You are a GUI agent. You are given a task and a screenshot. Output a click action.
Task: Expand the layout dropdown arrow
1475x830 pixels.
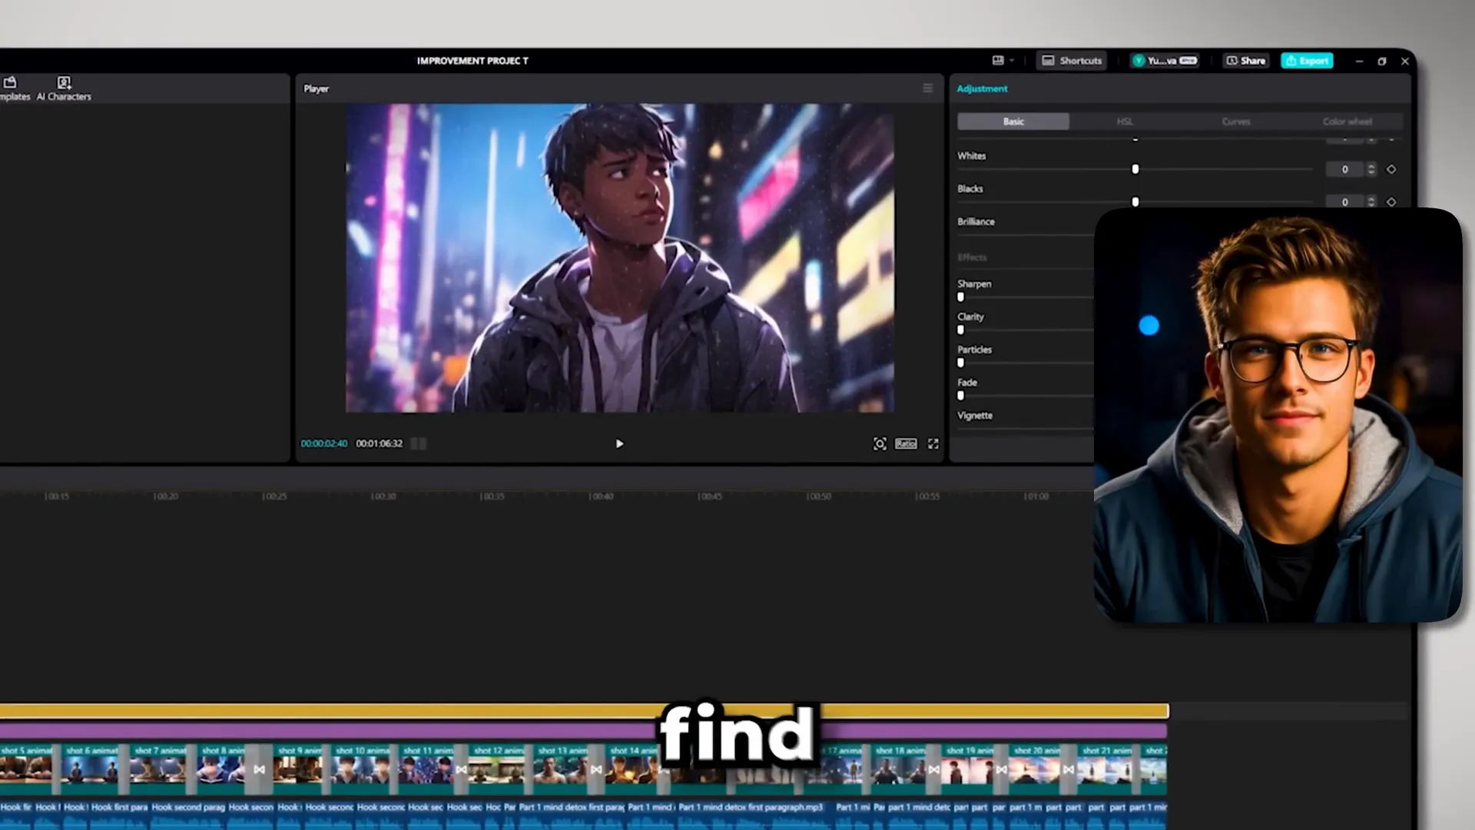1012,61
